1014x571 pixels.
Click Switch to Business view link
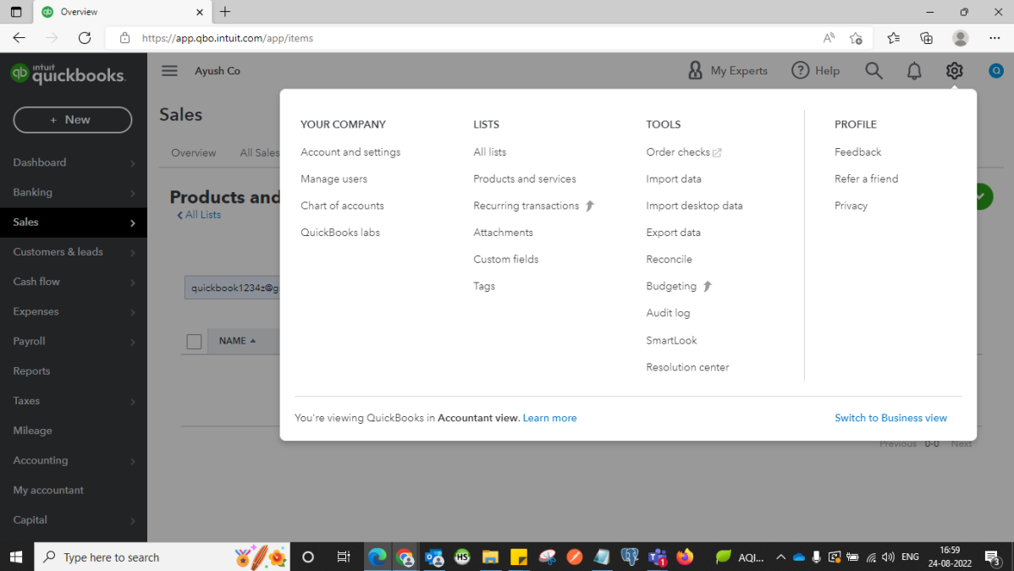[890, 418]
